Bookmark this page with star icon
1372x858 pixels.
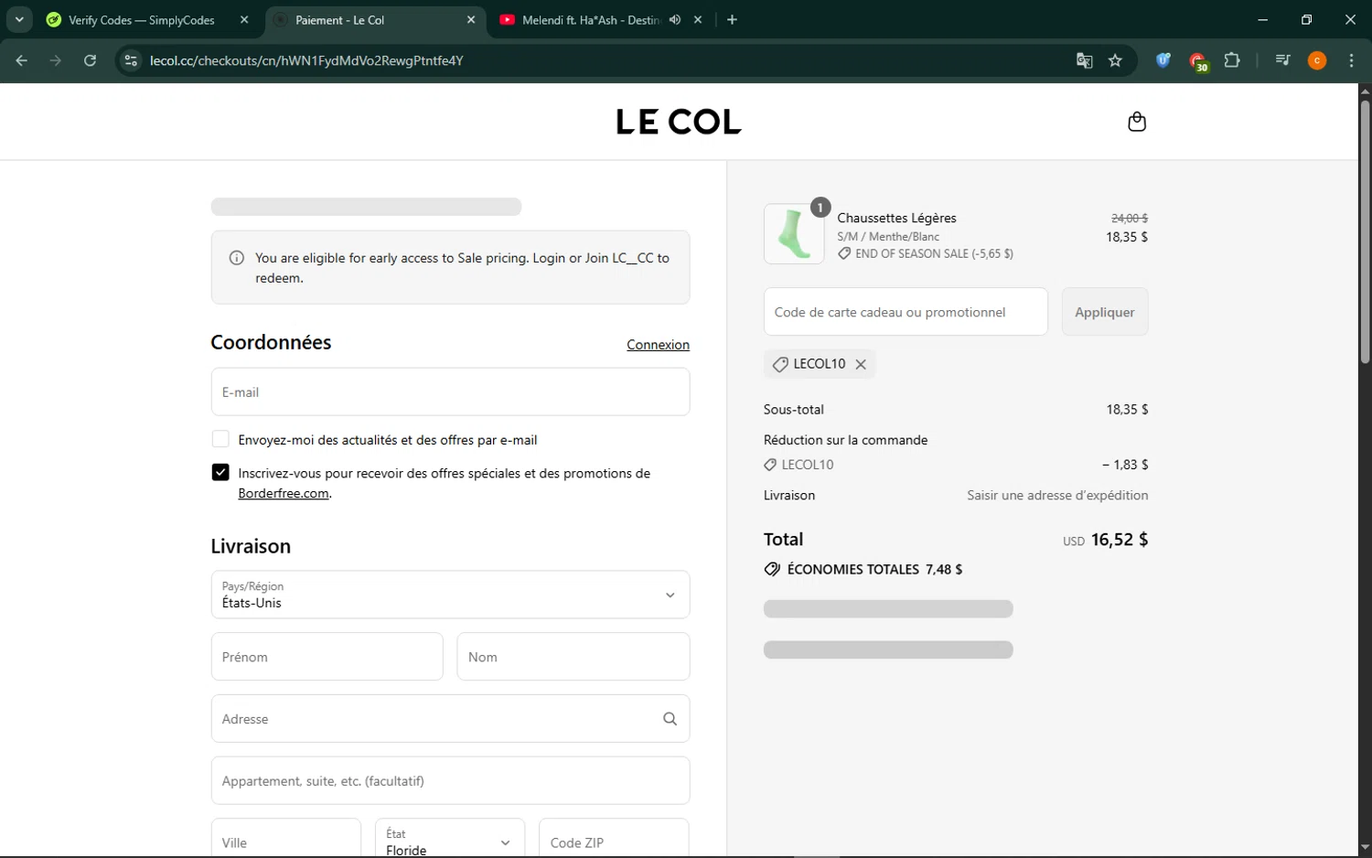click(x=1115, y=60)
